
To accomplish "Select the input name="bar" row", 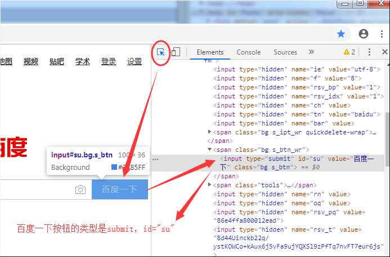I will click(284, 123).
